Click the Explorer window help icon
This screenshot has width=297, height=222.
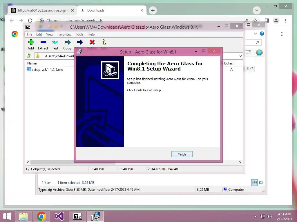[262, 34]
